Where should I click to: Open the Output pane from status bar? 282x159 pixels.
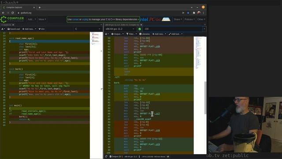click(116, 157)
